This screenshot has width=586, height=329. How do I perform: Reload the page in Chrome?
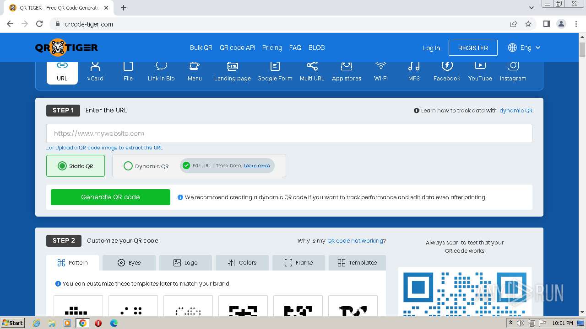pyautogui.click(x=39, y=24)
